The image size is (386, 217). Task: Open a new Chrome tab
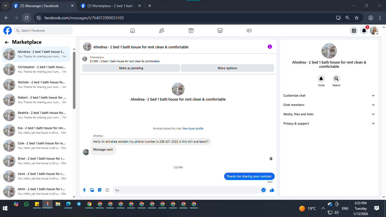click(150, 6)
